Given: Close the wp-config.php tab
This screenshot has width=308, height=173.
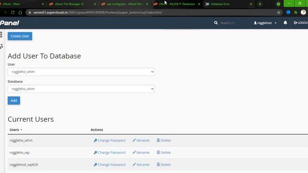Looking at the screenshot, I should click(147, 4).
